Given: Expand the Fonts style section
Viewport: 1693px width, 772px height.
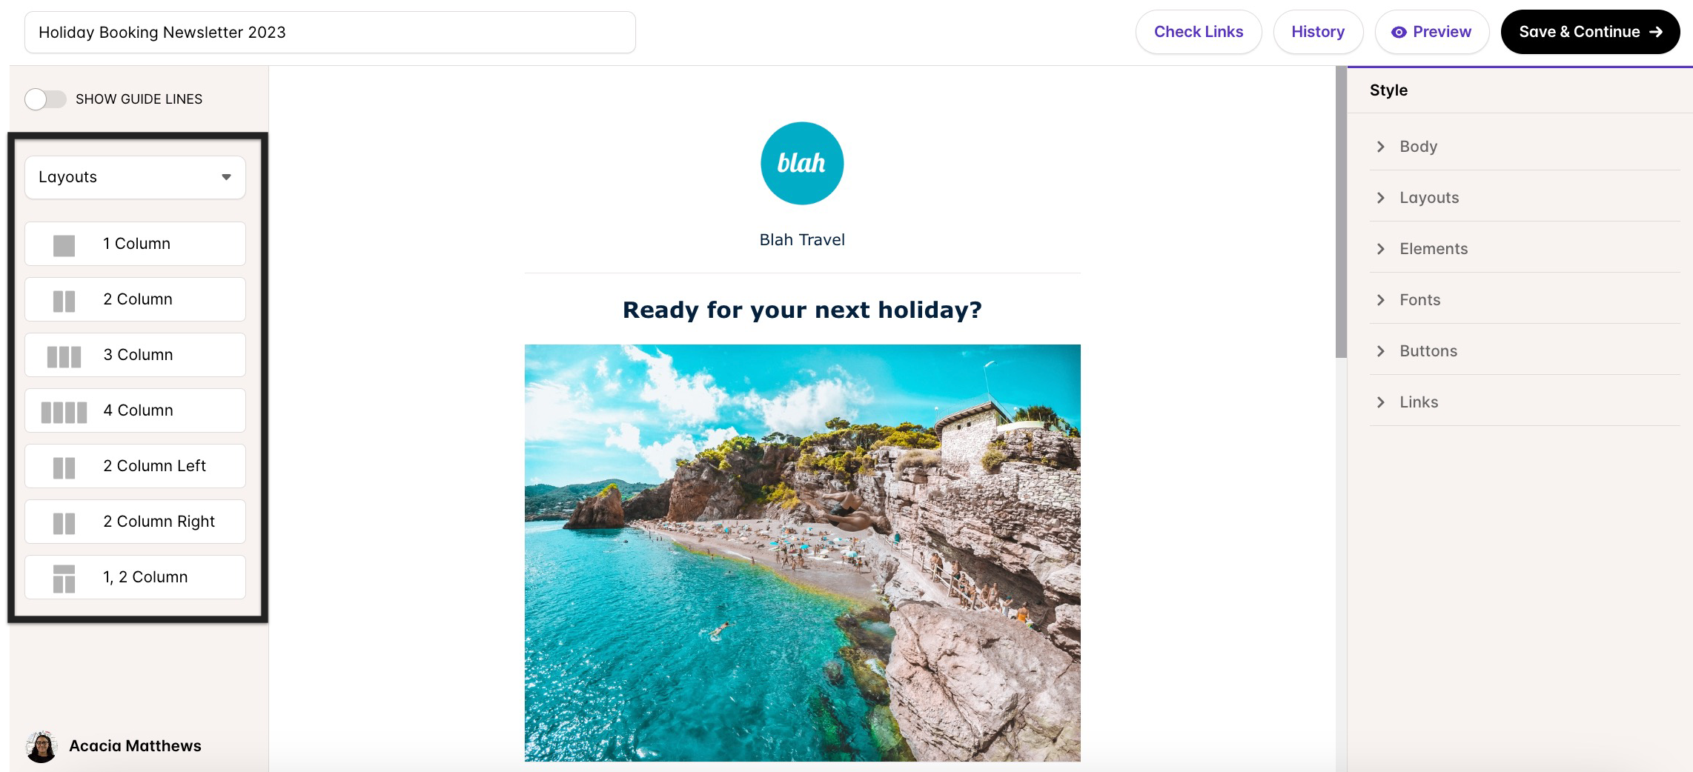Looking at the screenshot, I should [x=1525, y=300].
